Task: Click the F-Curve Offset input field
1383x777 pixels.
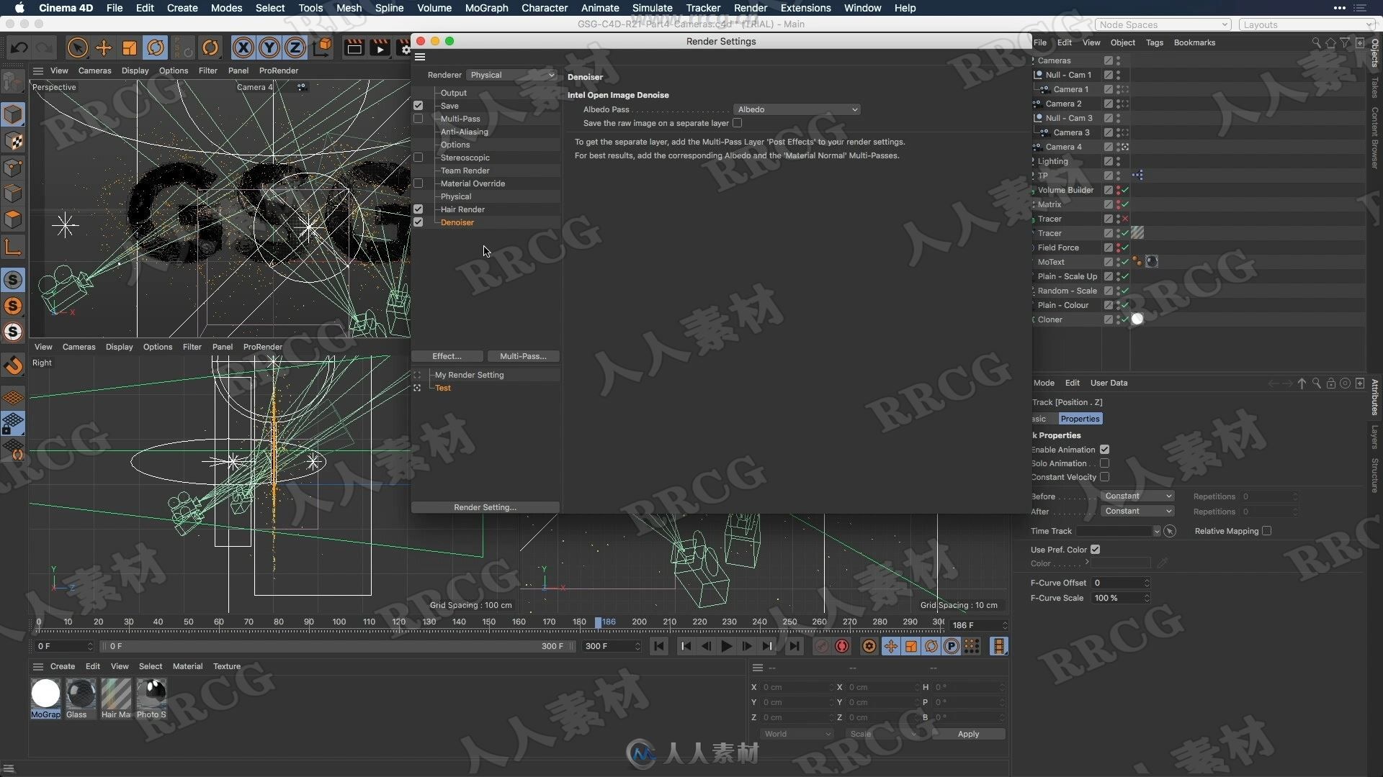Action: click(x=1120, y=583)
